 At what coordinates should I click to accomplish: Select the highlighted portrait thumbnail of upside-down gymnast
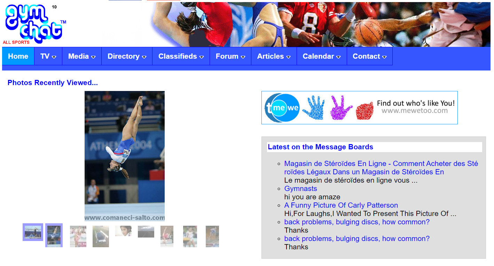(x=54, y=235)
